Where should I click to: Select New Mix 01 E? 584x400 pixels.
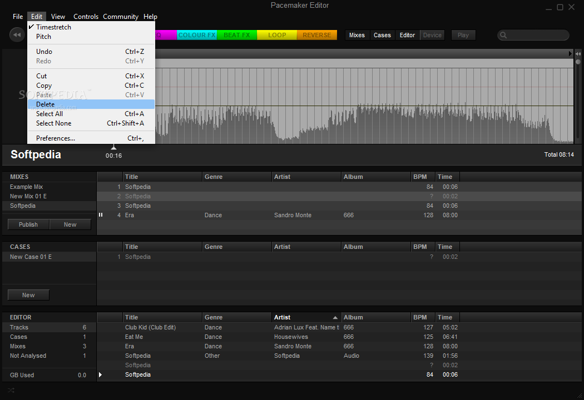[x=49, y=196]
